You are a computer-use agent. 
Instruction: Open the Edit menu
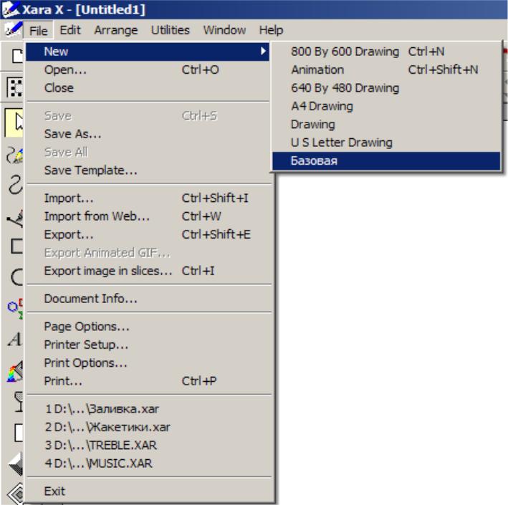click(x=70, y=30)
